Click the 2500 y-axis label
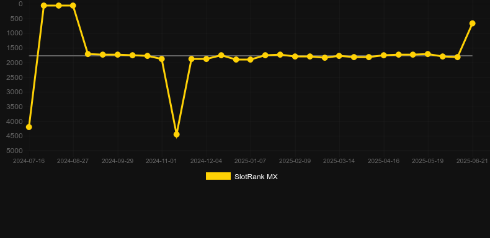Viewport: 490px width, 238px height. [x=15, y=77]
